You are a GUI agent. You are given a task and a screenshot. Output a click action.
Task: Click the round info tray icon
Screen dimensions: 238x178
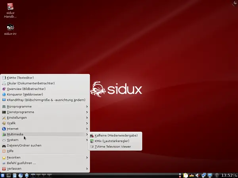217,175
